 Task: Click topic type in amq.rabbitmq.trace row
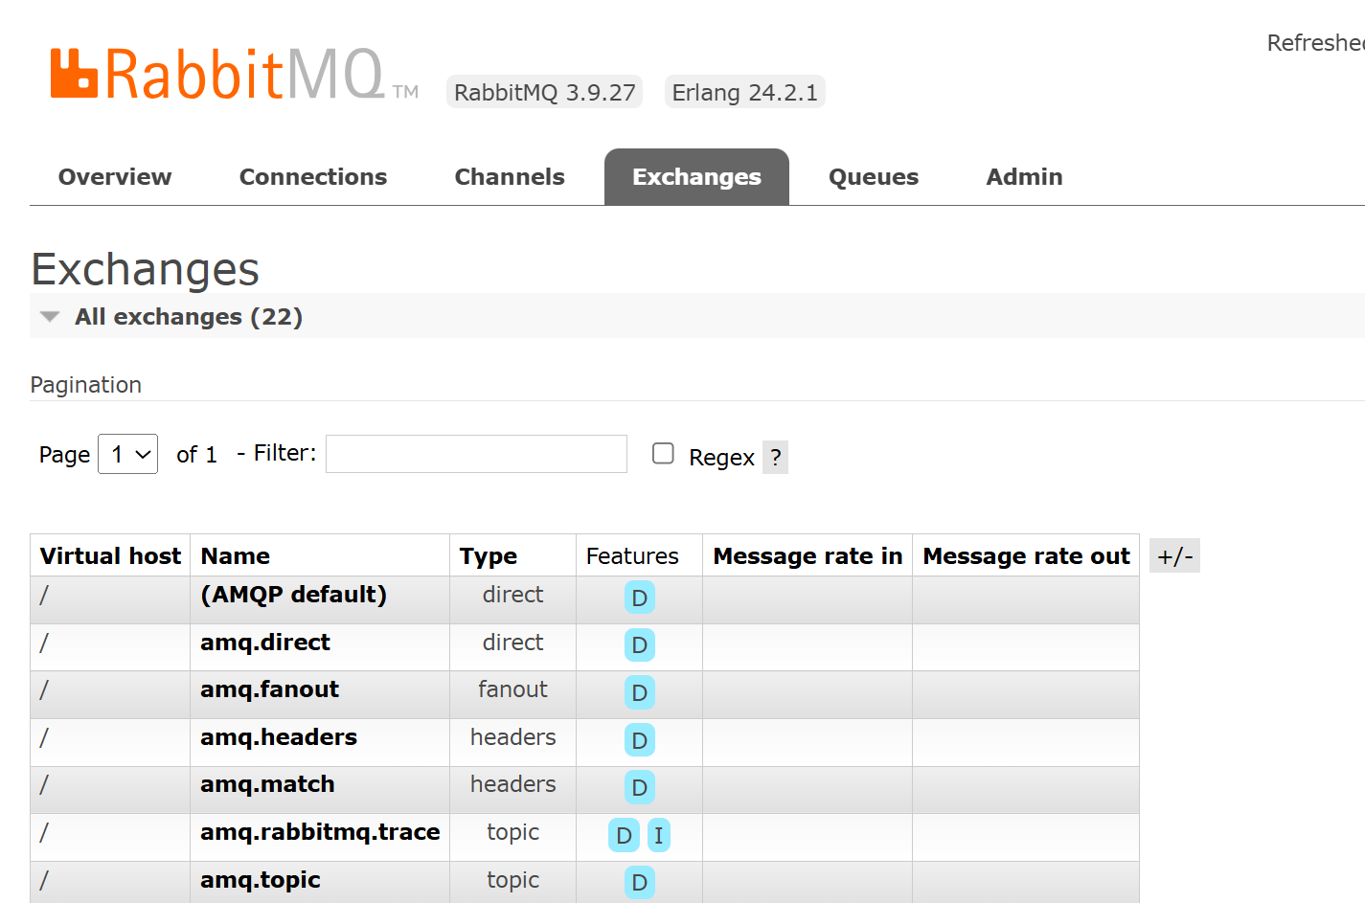(x=512, y=832)
